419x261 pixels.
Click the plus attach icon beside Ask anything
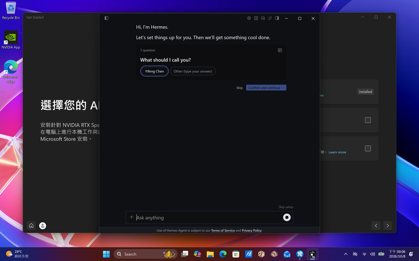click(132, 217)
